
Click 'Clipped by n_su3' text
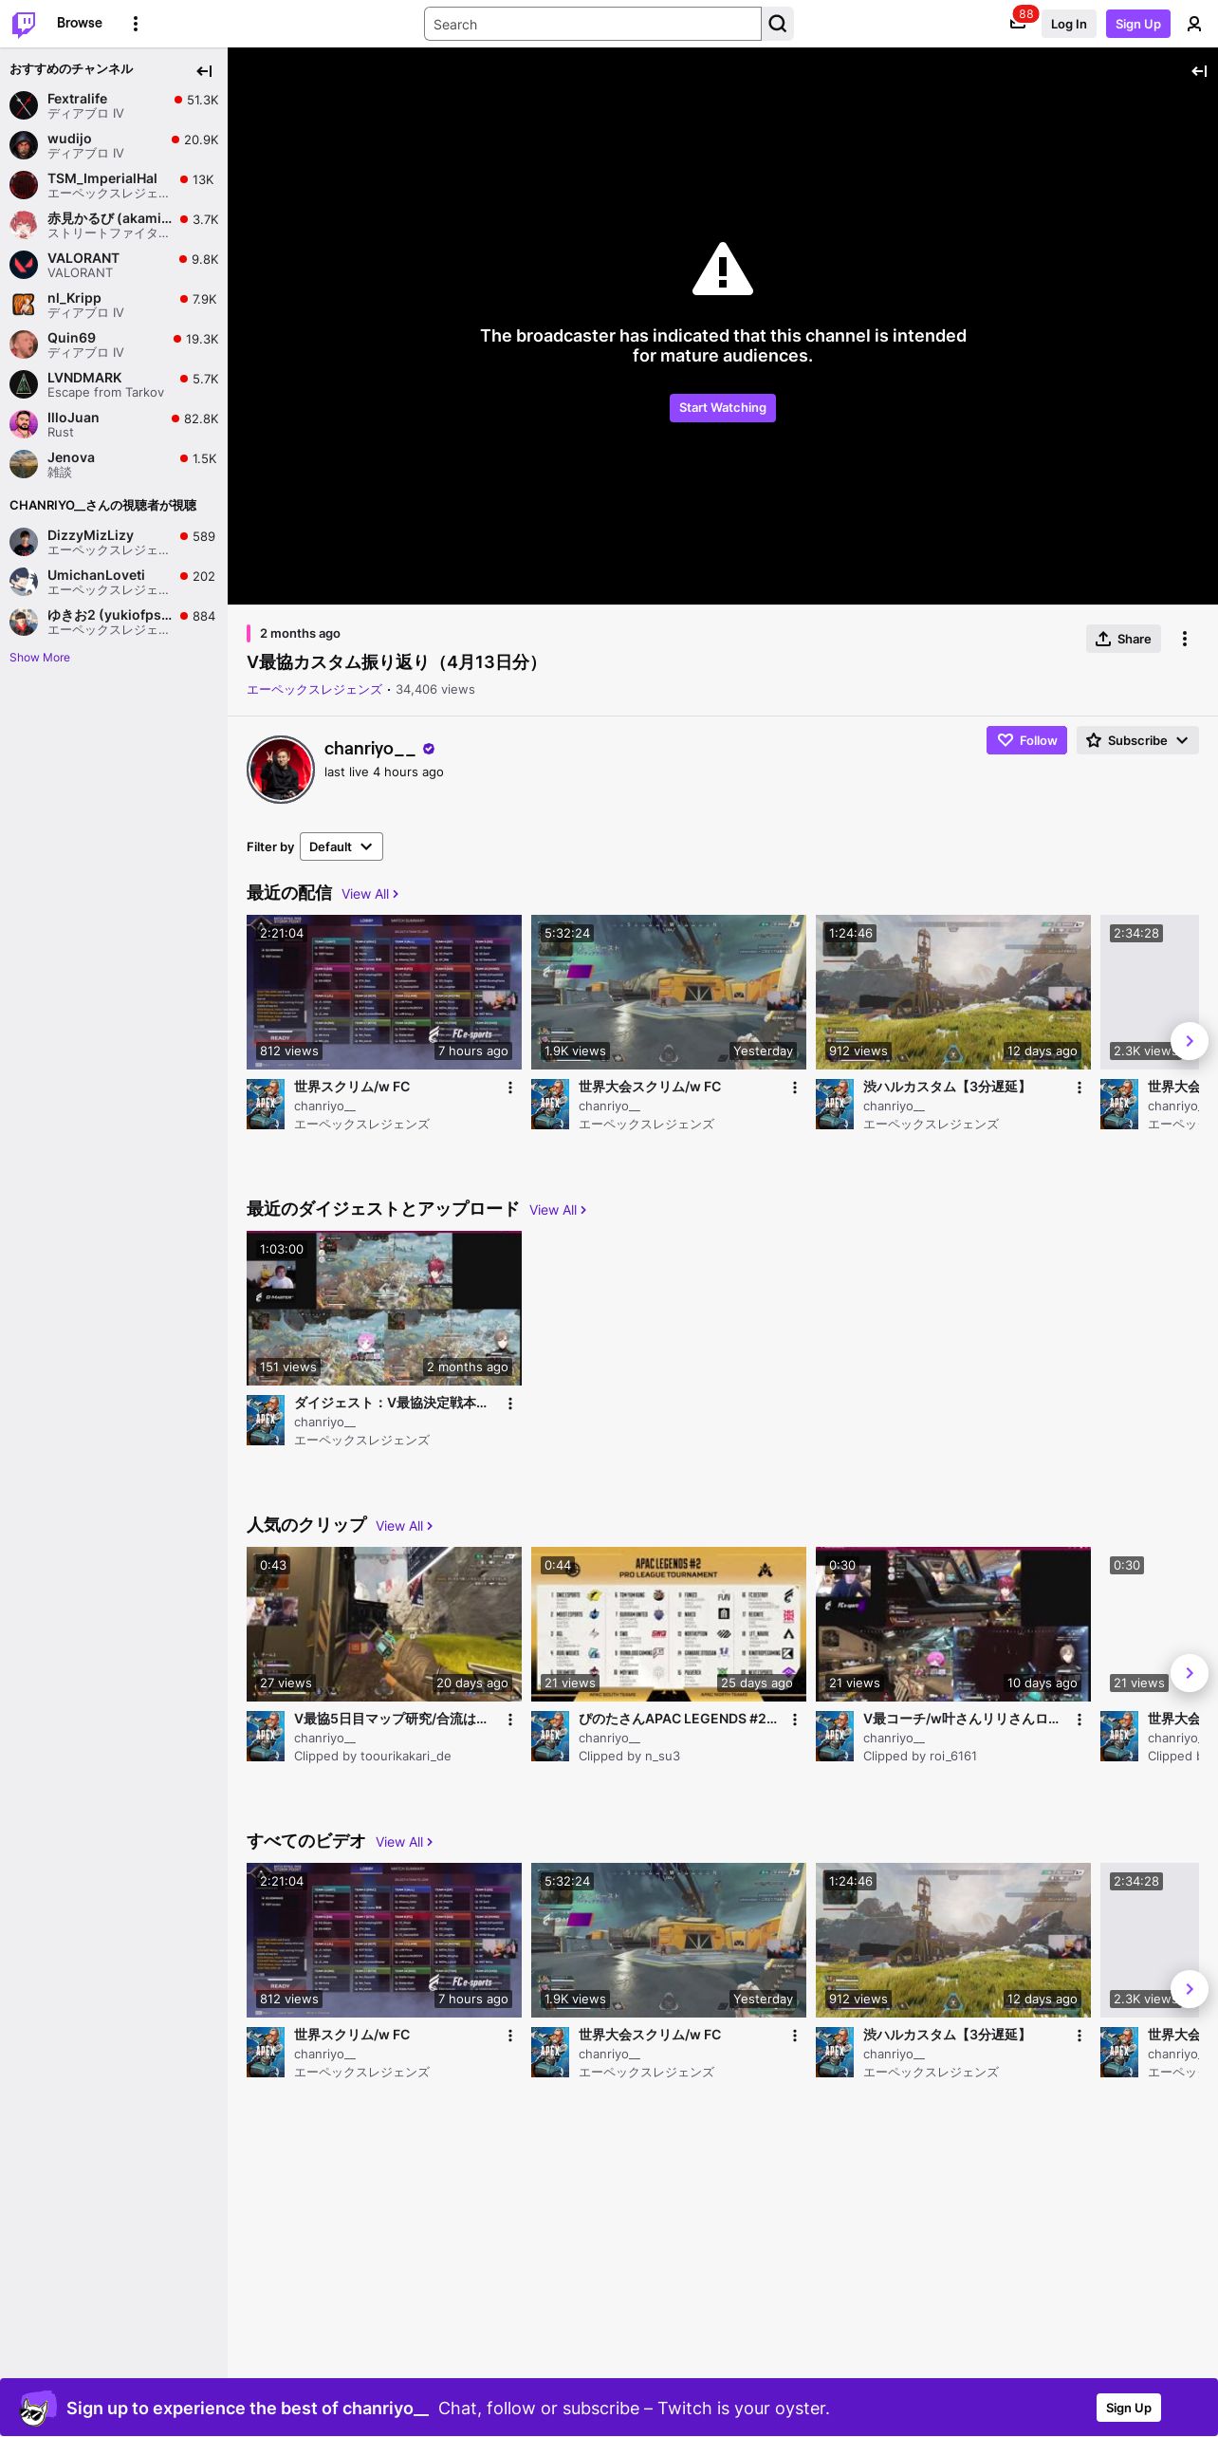629,1757
